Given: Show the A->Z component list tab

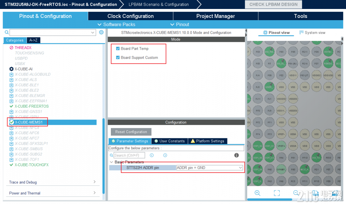Looking at the screenshot, I should coord(33,40).
